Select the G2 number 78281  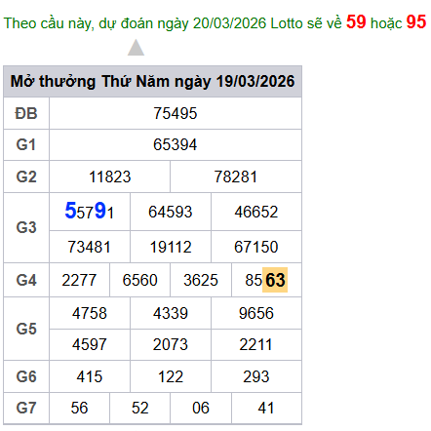point(236,177)
